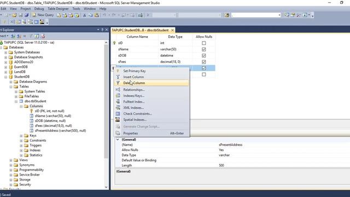Click the Save floppy disk icon

[21, 15]
